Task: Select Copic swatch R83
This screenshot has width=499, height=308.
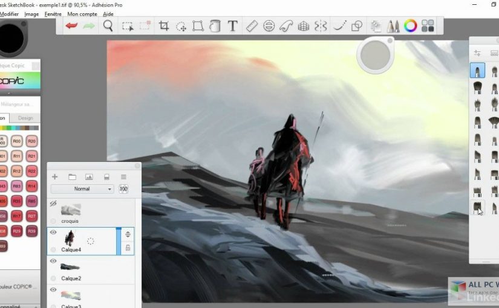Action: pyautogui.click(x=16, y=186)
